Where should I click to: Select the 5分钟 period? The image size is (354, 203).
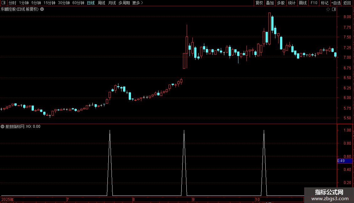point(36,3)
